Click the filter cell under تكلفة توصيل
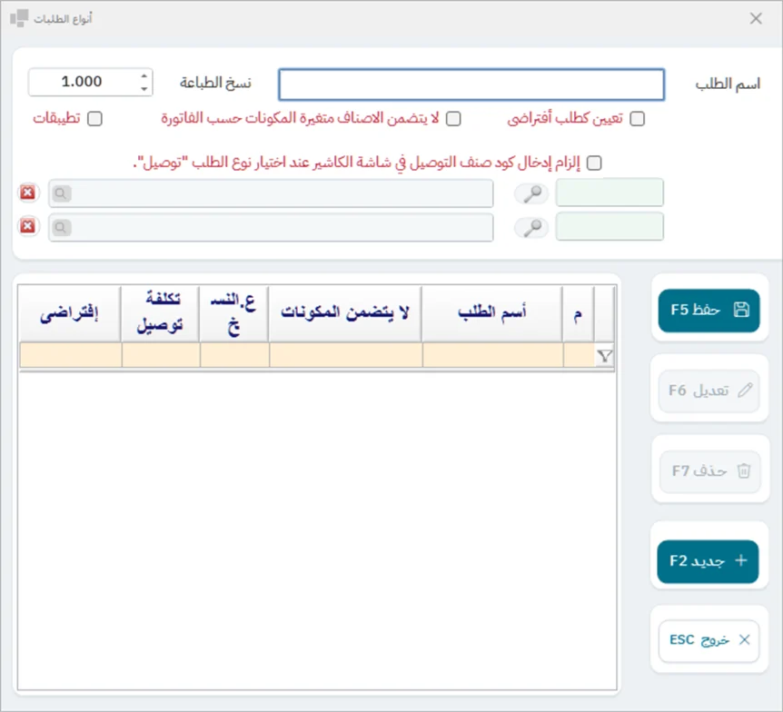Image resolution: width=783 pixels, height=712 pixels. [x=161, y=355]
